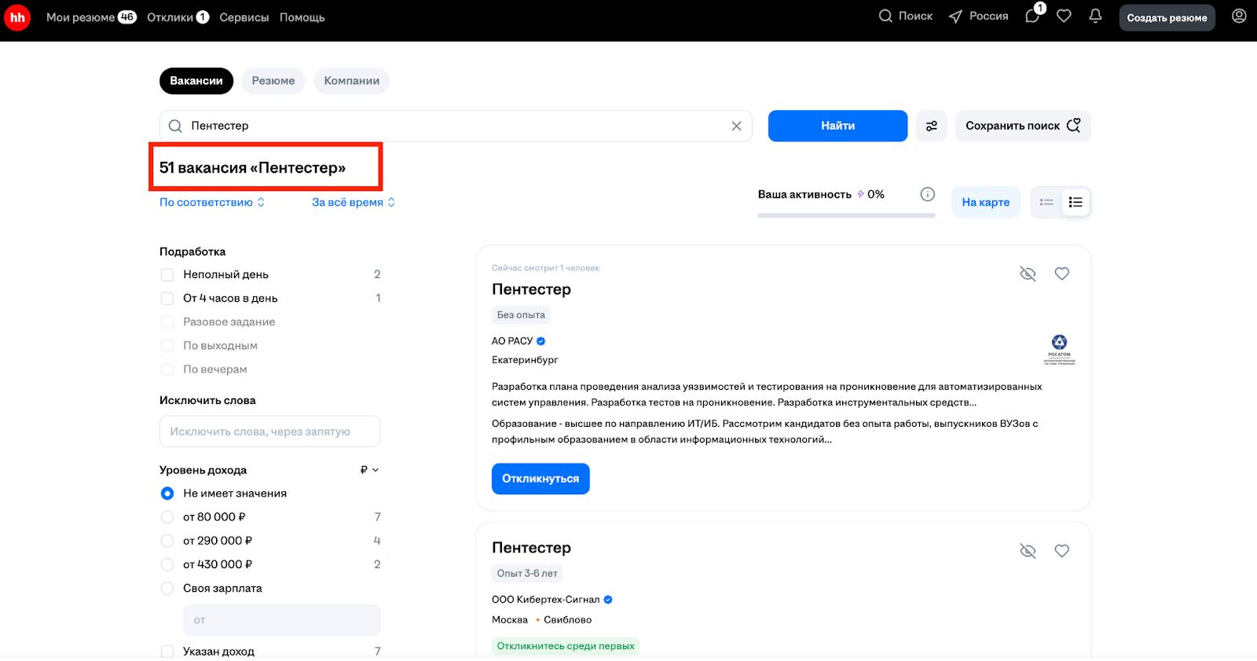Clear the search field with X icon
1257x661 pixels.
736,126
